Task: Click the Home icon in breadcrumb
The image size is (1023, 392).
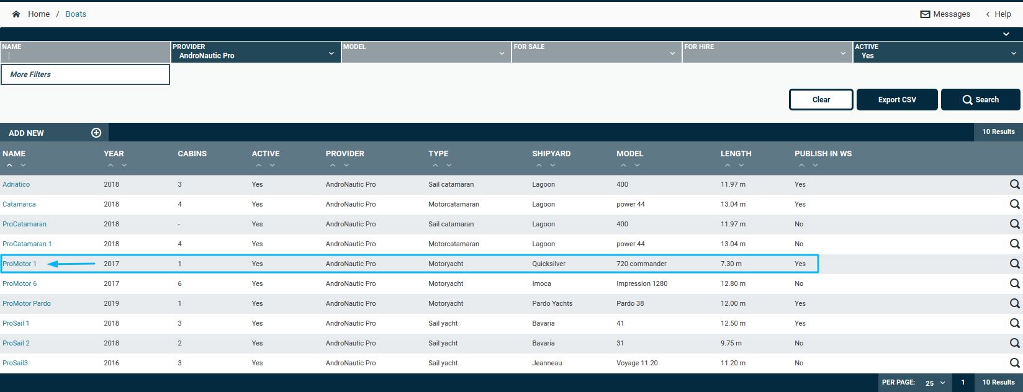Action: click(x=16, y=14)
